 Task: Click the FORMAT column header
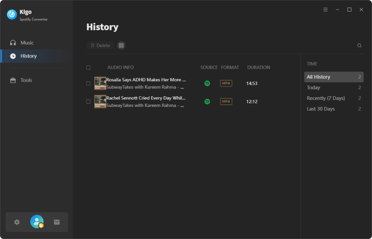(230, 67)
